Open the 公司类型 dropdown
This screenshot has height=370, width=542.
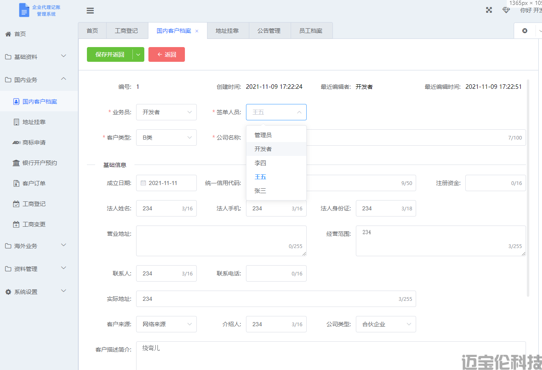(x=386, y=324)
